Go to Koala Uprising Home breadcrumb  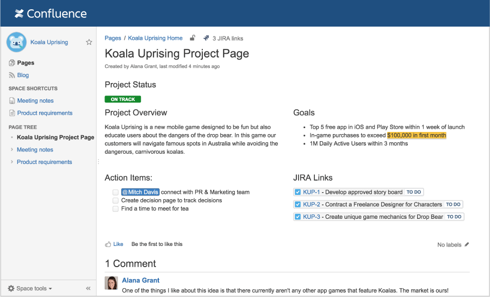155,38
